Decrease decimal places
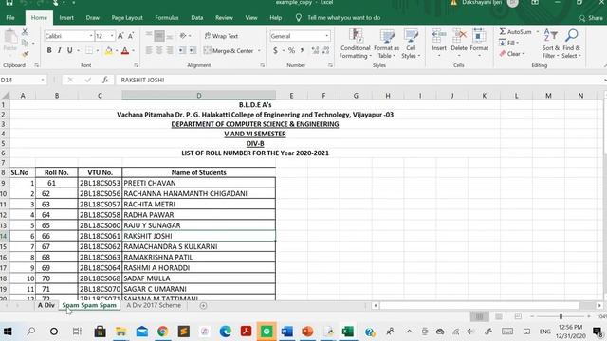Viewport: 607px width, 341px height. tap(326, 50)
